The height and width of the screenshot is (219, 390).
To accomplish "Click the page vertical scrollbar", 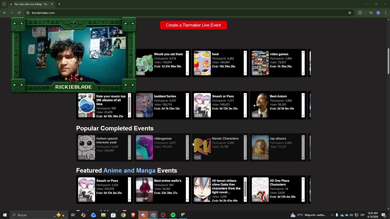I will [388, 61].
